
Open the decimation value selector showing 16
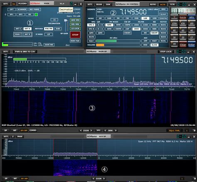(x=54, y=20)
